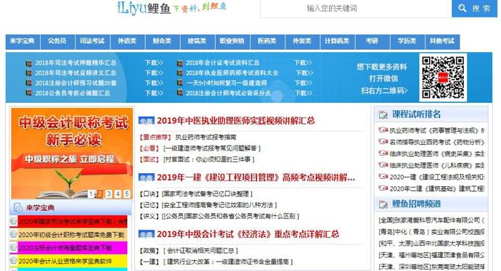
Task: Open 建筑行业大改革 一级建造师证书 link
Action: point(227,262)
